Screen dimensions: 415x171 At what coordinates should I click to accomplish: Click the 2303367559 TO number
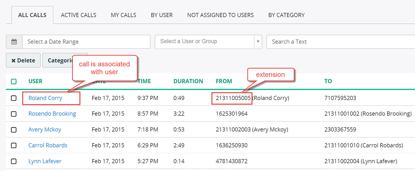(x=340, y=129)
